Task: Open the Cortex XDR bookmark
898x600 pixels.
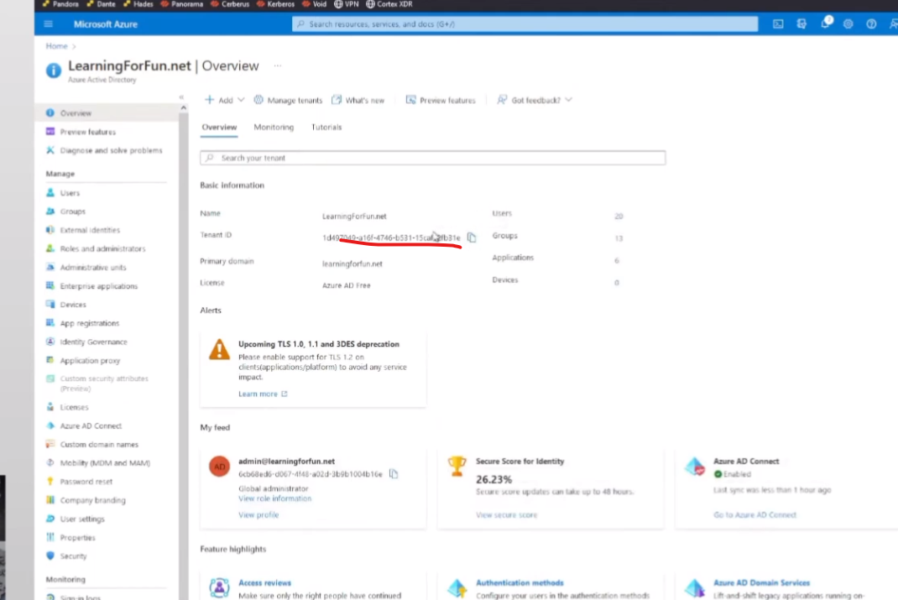Action: tap(389, 4)
